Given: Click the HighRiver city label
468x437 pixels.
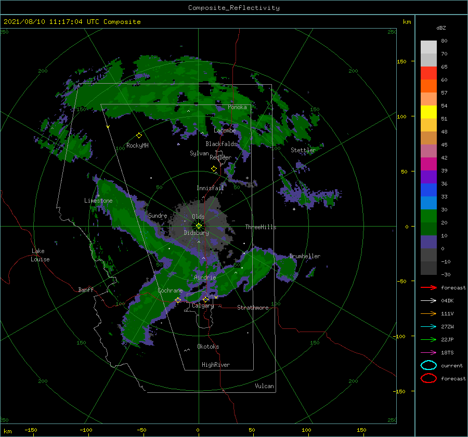Looking at the screenshot, I should click(216, 365).
